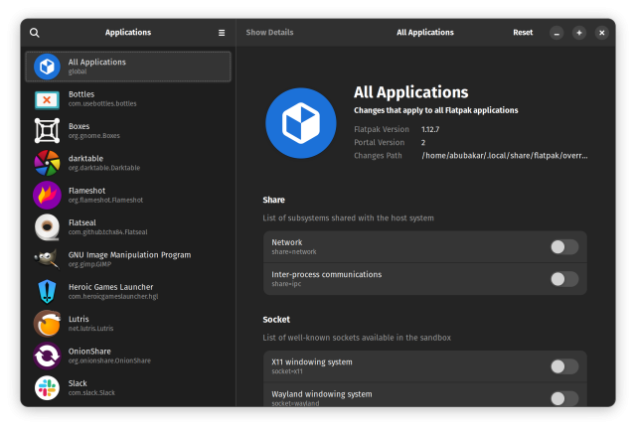Click the darktable app icon
The height and width of the screenshot is (429, 636).
[x=47, y=163]
